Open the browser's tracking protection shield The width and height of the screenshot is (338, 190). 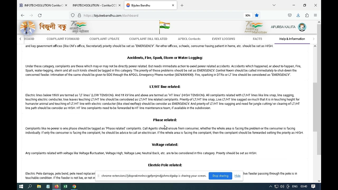tap(73, 15)
